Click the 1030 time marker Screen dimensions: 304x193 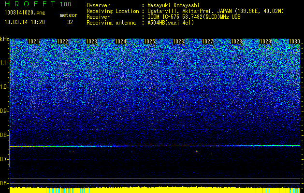[294, 41]
